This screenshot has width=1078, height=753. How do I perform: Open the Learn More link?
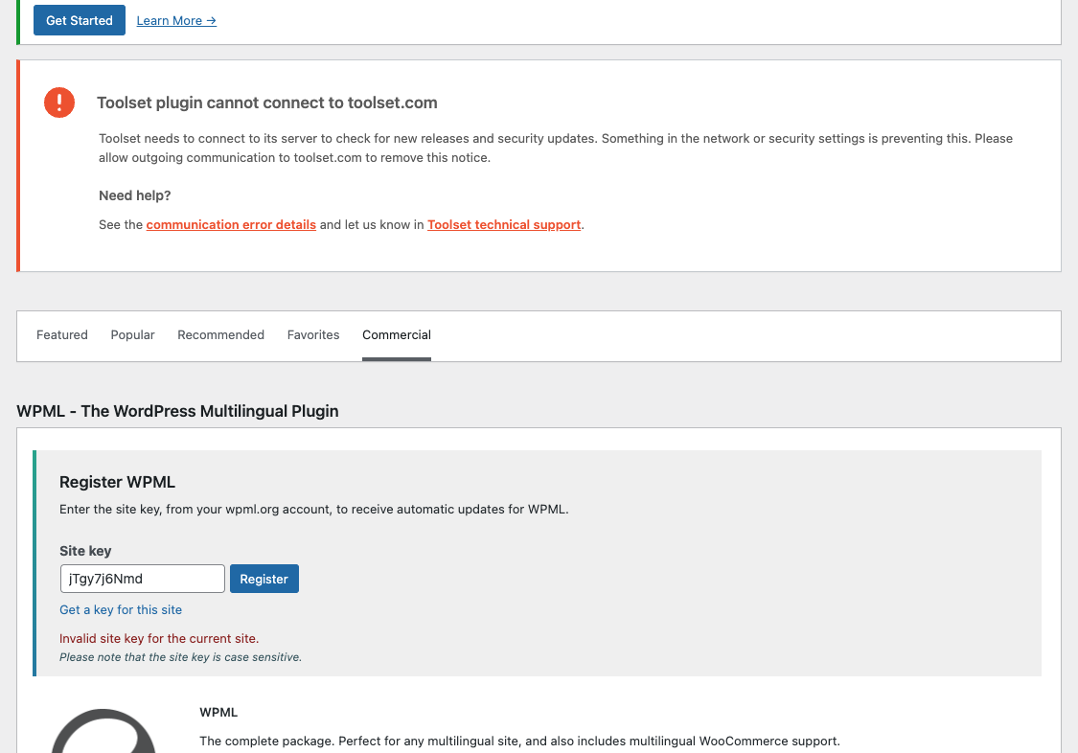tap(176, 21)
